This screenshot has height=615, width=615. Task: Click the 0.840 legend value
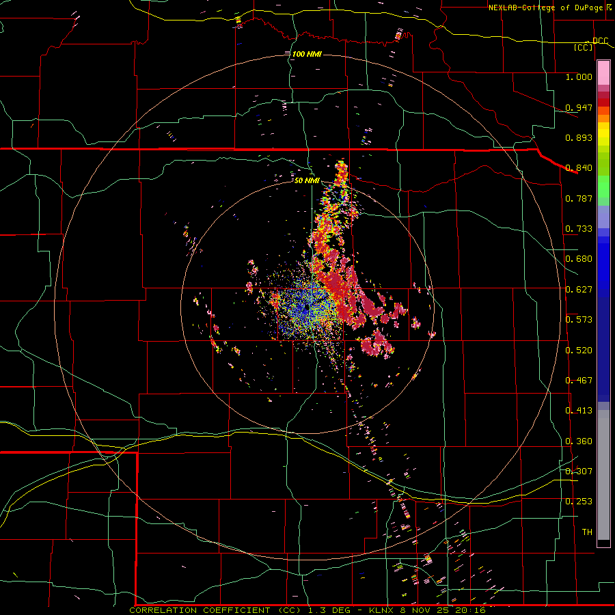point(579,168)
